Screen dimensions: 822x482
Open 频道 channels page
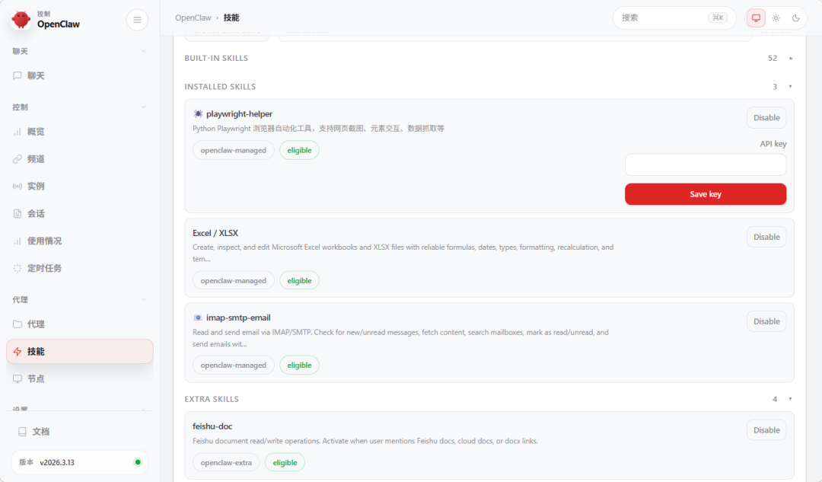(x=80, y=159)
